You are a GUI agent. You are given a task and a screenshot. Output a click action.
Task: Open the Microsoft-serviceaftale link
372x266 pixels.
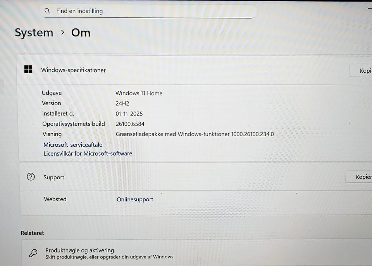point(73,145)
